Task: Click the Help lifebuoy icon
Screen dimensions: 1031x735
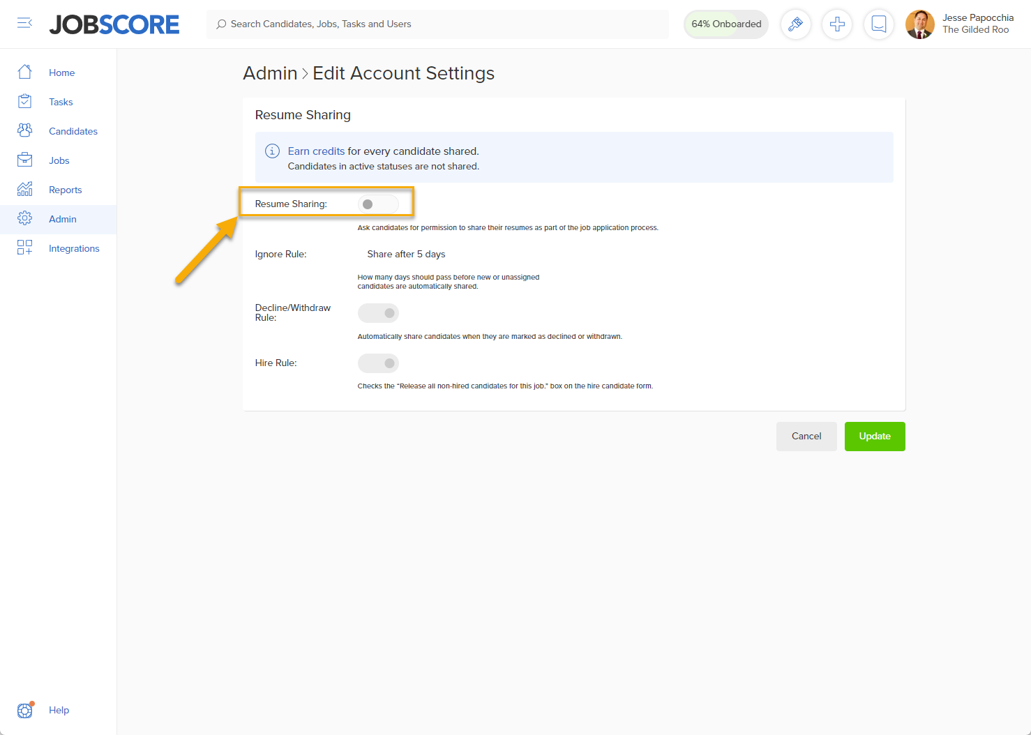Action: tap(25, 710)
